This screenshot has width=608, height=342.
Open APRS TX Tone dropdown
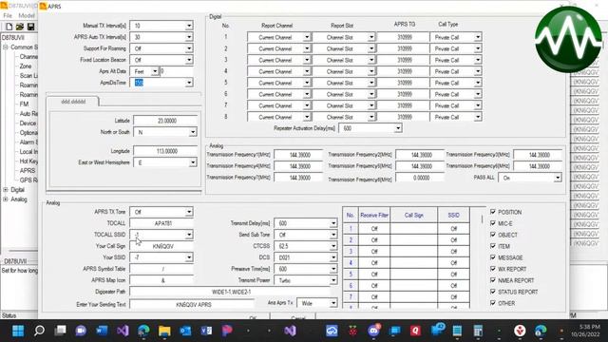coord(189,212)
